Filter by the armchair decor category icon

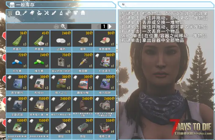(83, 13)
